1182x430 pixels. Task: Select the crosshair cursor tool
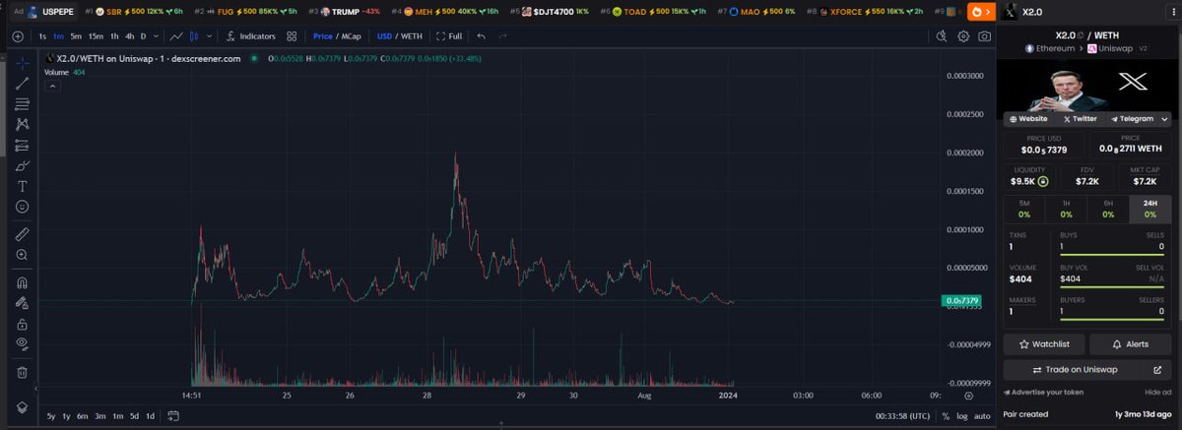coord(22,62)
